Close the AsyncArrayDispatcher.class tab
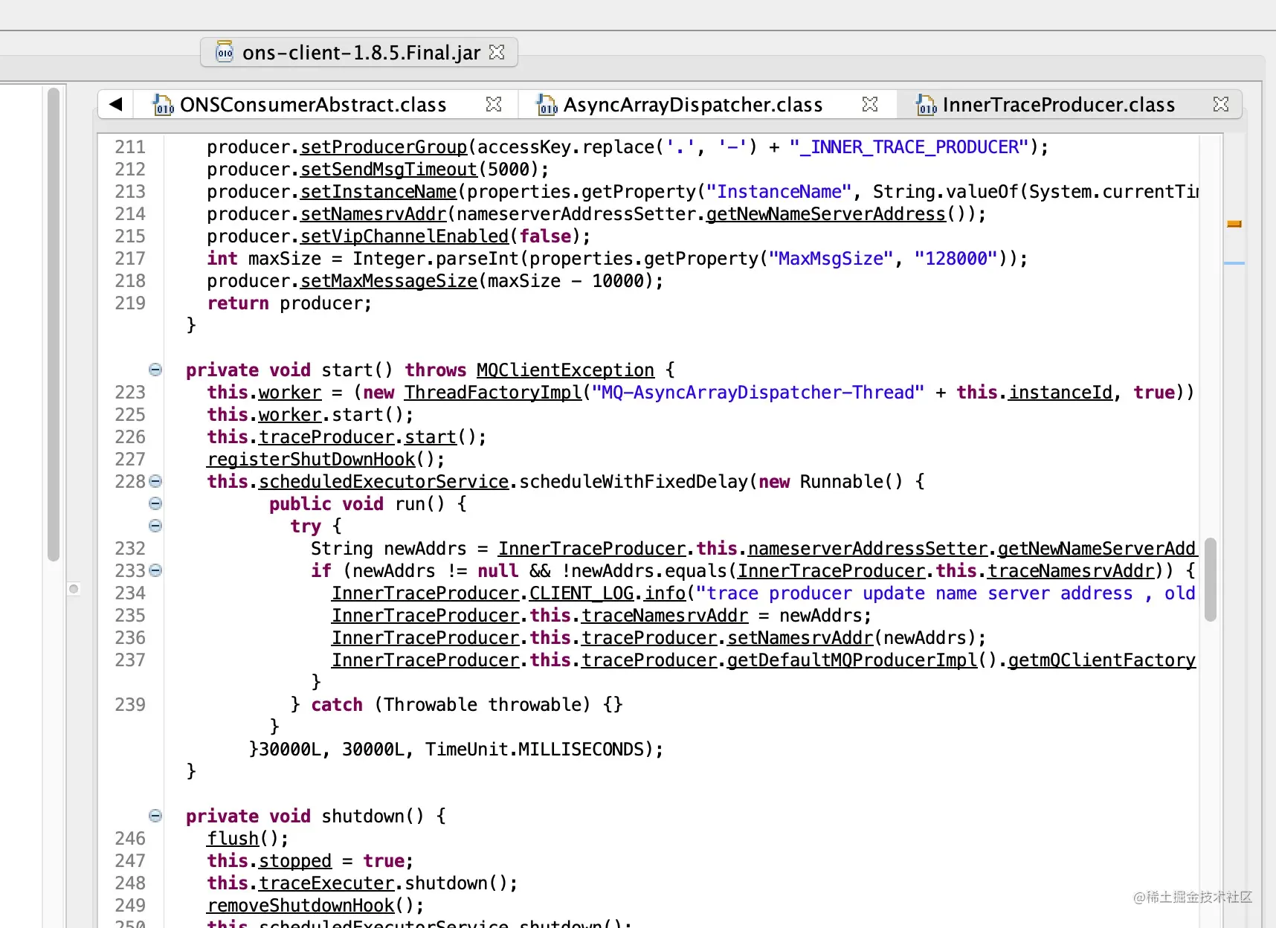Viewport: 1276px width, 928px height. [870, 104]
